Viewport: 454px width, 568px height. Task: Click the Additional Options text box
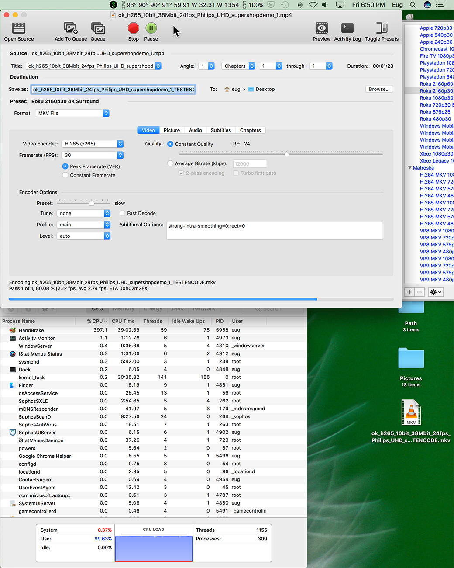[x=275, y=231]
